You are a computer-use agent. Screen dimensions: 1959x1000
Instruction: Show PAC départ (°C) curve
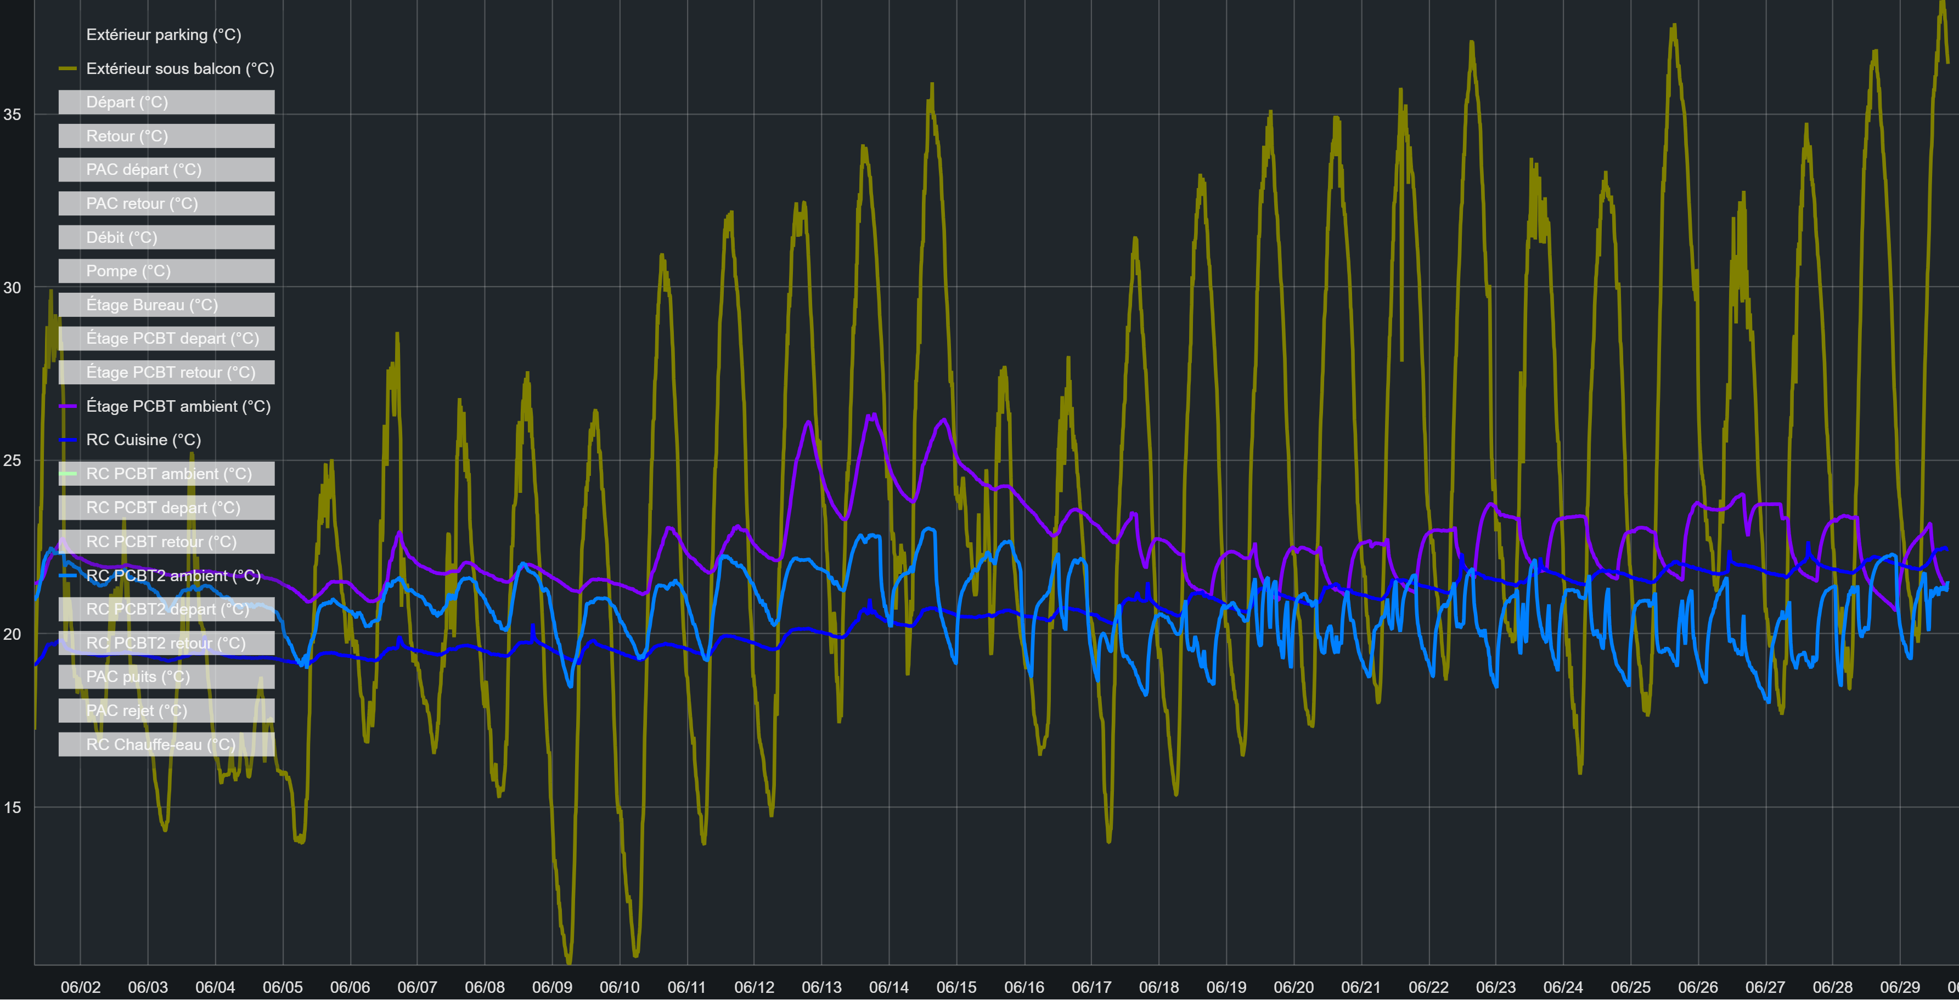pyautogui.click(x=144, y=169)
